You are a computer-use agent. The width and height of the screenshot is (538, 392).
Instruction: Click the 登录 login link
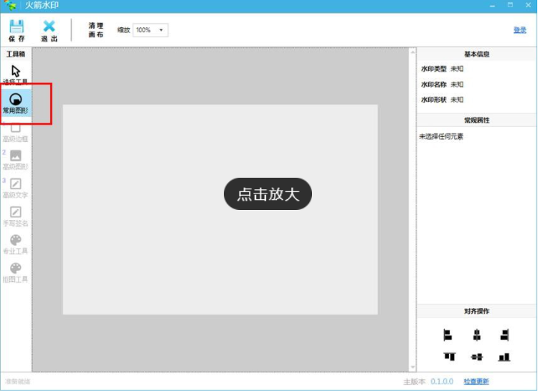(519, 30)
